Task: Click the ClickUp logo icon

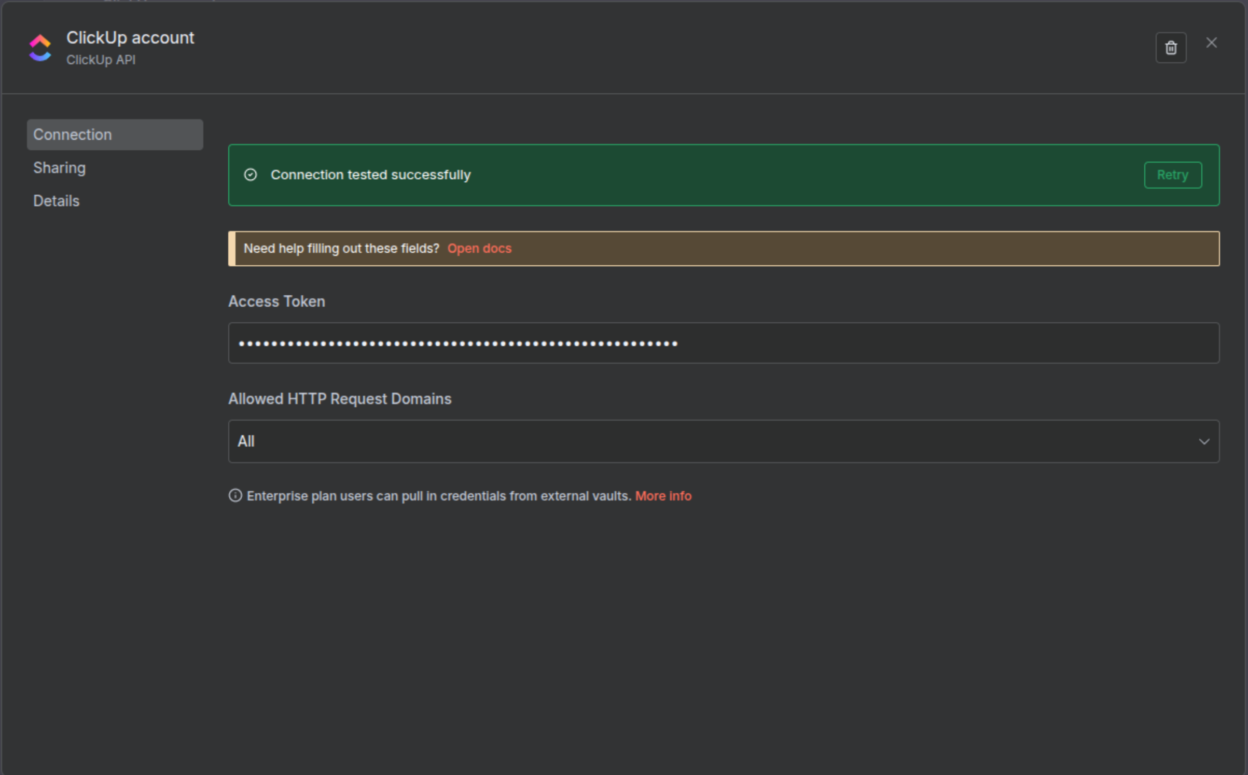Action: pyautogui.click(x=40, y=48)
